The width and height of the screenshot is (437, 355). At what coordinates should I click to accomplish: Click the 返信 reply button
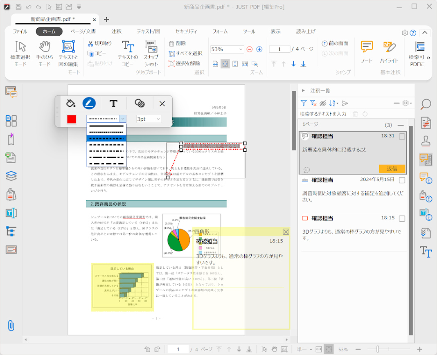point(392,169)
